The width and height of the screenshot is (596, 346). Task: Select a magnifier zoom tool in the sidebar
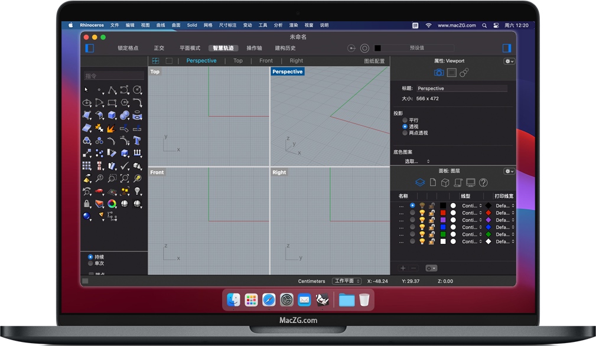click(x=100, y=178)
